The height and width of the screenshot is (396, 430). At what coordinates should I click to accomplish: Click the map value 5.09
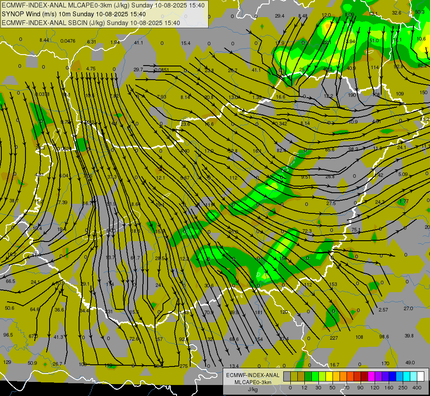coord(403,174)
